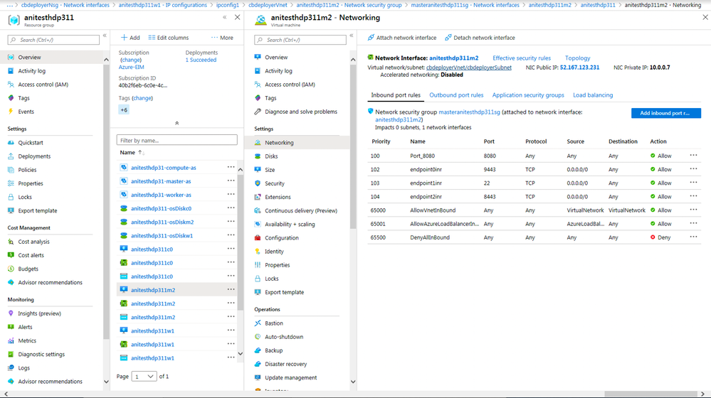Click the AllowVnetInBound rule row
711x398 pixels.
coord(534,210)
